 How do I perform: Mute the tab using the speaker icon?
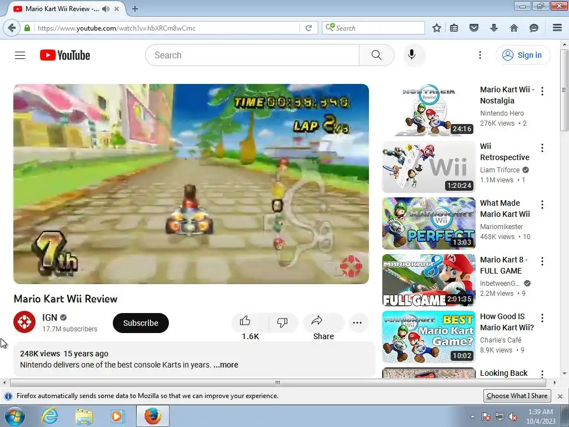(x=106, y=9)
